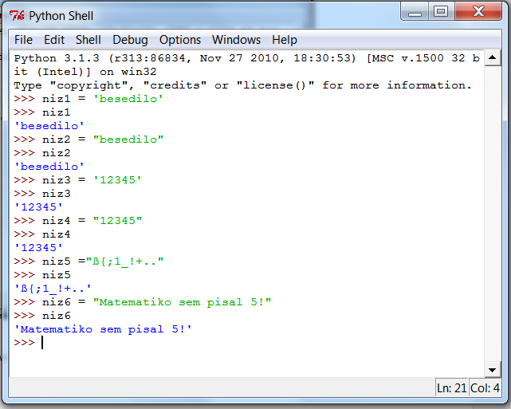Open the File menu
The width and height of the screenshot is (511, 409).
(23, 40)
